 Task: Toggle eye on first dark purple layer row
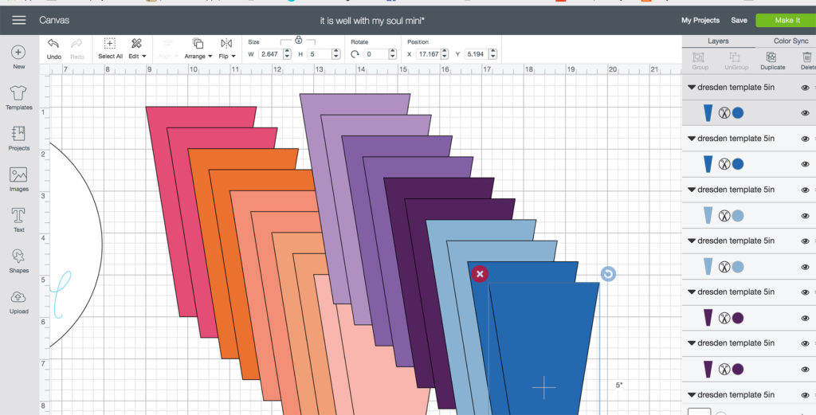[x=805, y=318]
